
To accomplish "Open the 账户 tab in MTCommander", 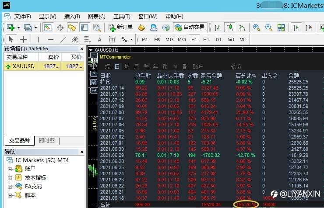I will coord(198,66).
